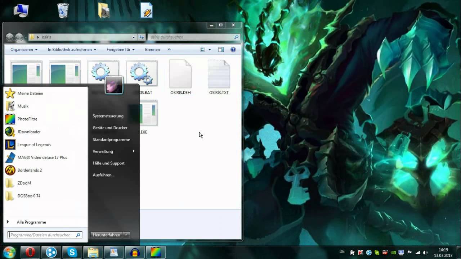Click Brennen in the Explorer toolbar
The image size is (461, 259).
152,50
